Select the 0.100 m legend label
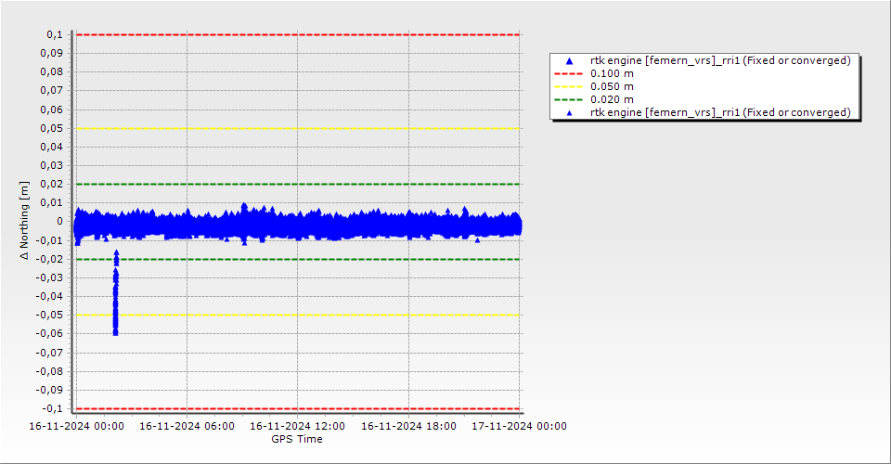This screenshot has width=891, height=464. 612,73
